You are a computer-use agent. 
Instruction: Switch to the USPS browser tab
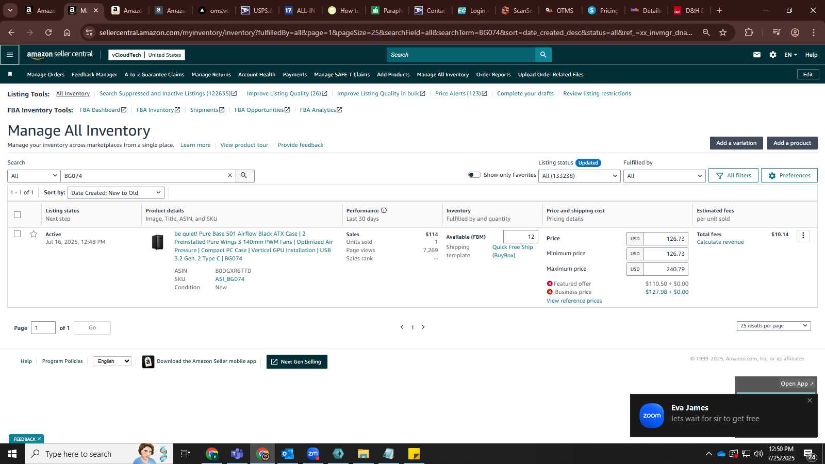(x=256, y=10)
